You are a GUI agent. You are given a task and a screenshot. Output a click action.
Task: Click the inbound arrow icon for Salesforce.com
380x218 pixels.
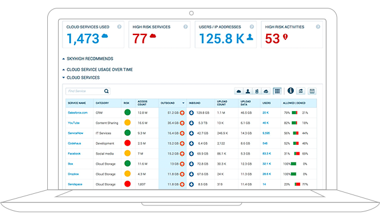[x=192, y=113]
